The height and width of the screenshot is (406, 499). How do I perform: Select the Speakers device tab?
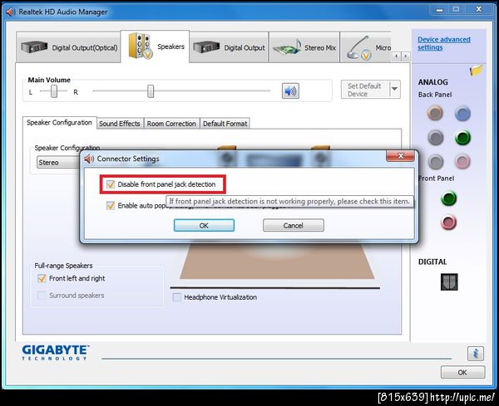tap(155, 46)
